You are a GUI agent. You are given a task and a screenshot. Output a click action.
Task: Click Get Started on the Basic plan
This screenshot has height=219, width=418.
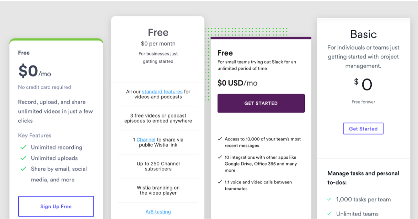point(363,128)
